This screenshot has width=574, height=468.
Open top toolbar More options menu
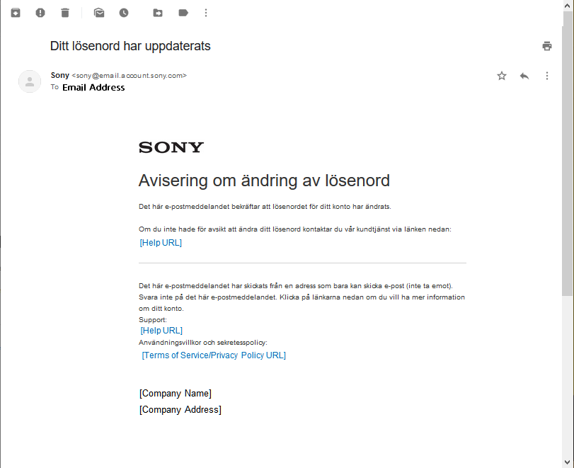[x=206, y=13]
